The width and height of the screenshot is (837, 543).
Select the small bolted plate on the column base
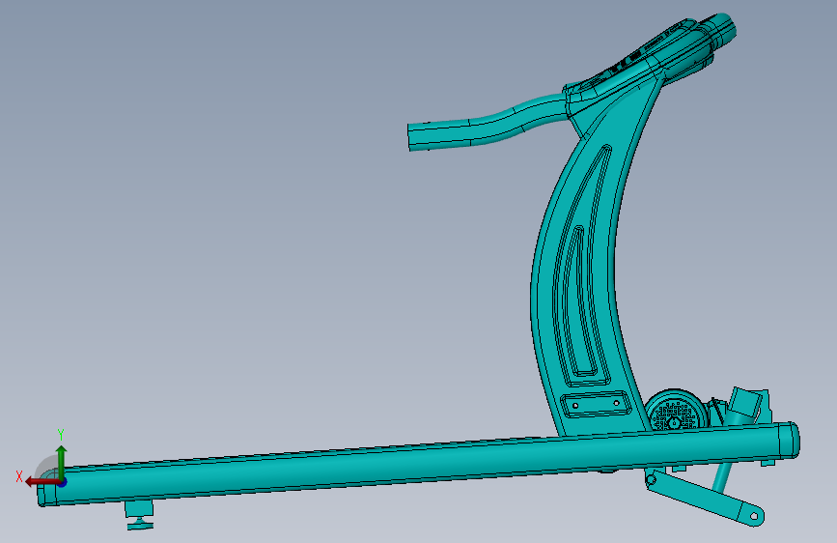point(597,404)
